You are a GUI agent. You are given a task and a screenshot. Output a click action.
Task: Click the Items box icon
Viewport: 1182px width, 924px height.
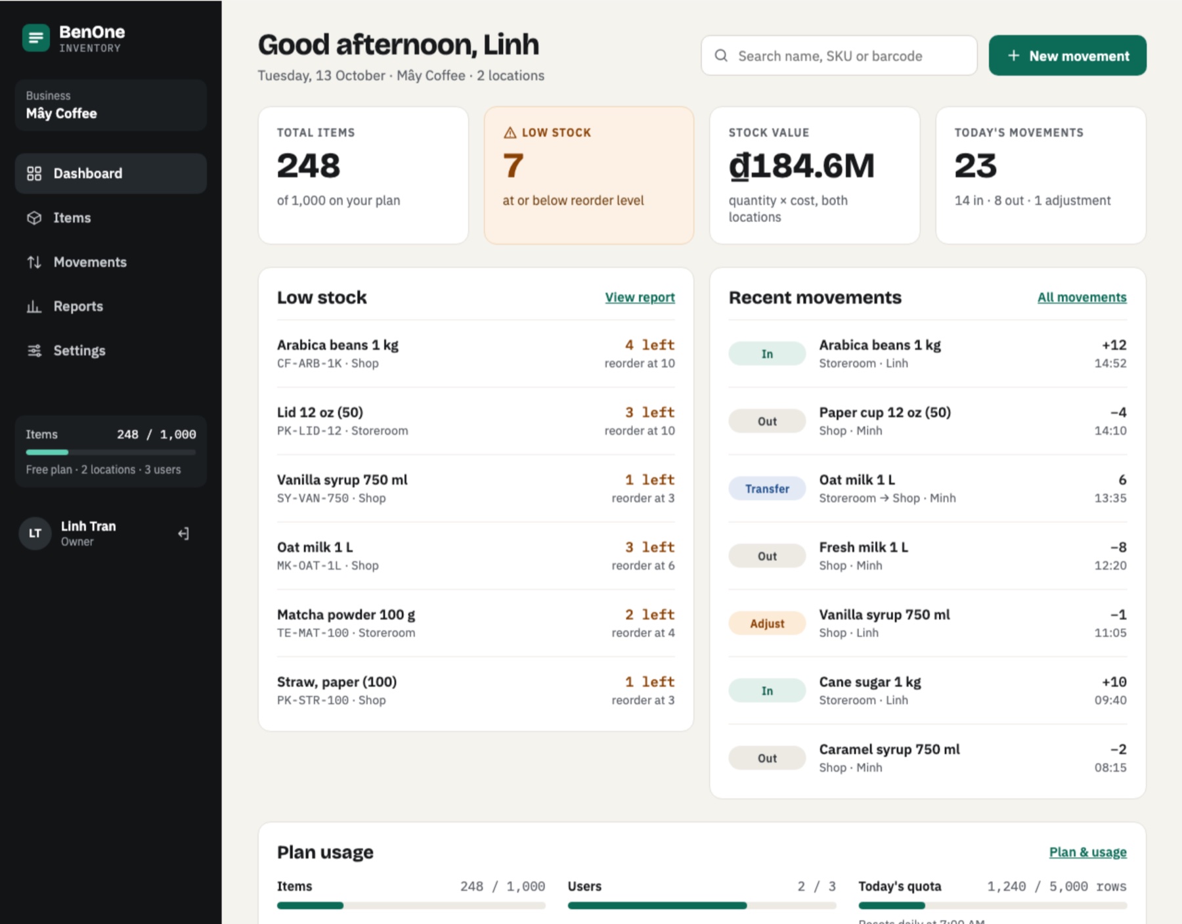[34, 218]
